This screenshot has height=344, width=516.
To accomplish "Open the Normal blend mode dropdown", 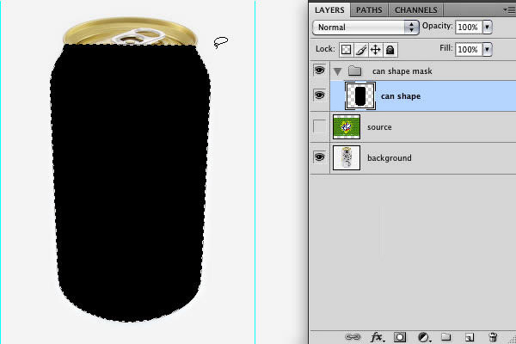I will click(x=365, y=28).
